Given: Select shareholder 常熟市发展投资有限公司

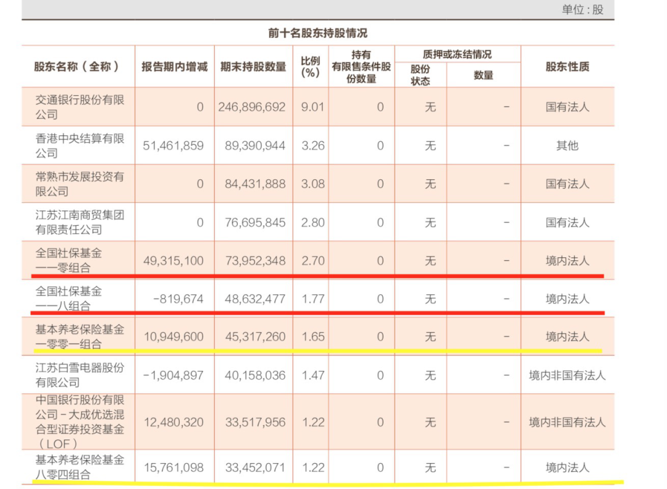Looking at the screenshot, I should point(80,184).
